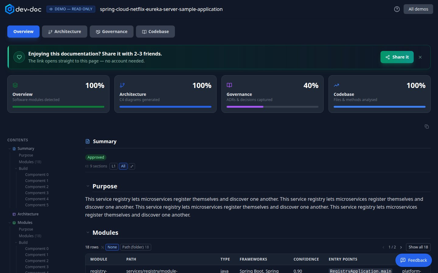
Task: Collapse the Modules section heading chevron
Action: pos(88,233)
